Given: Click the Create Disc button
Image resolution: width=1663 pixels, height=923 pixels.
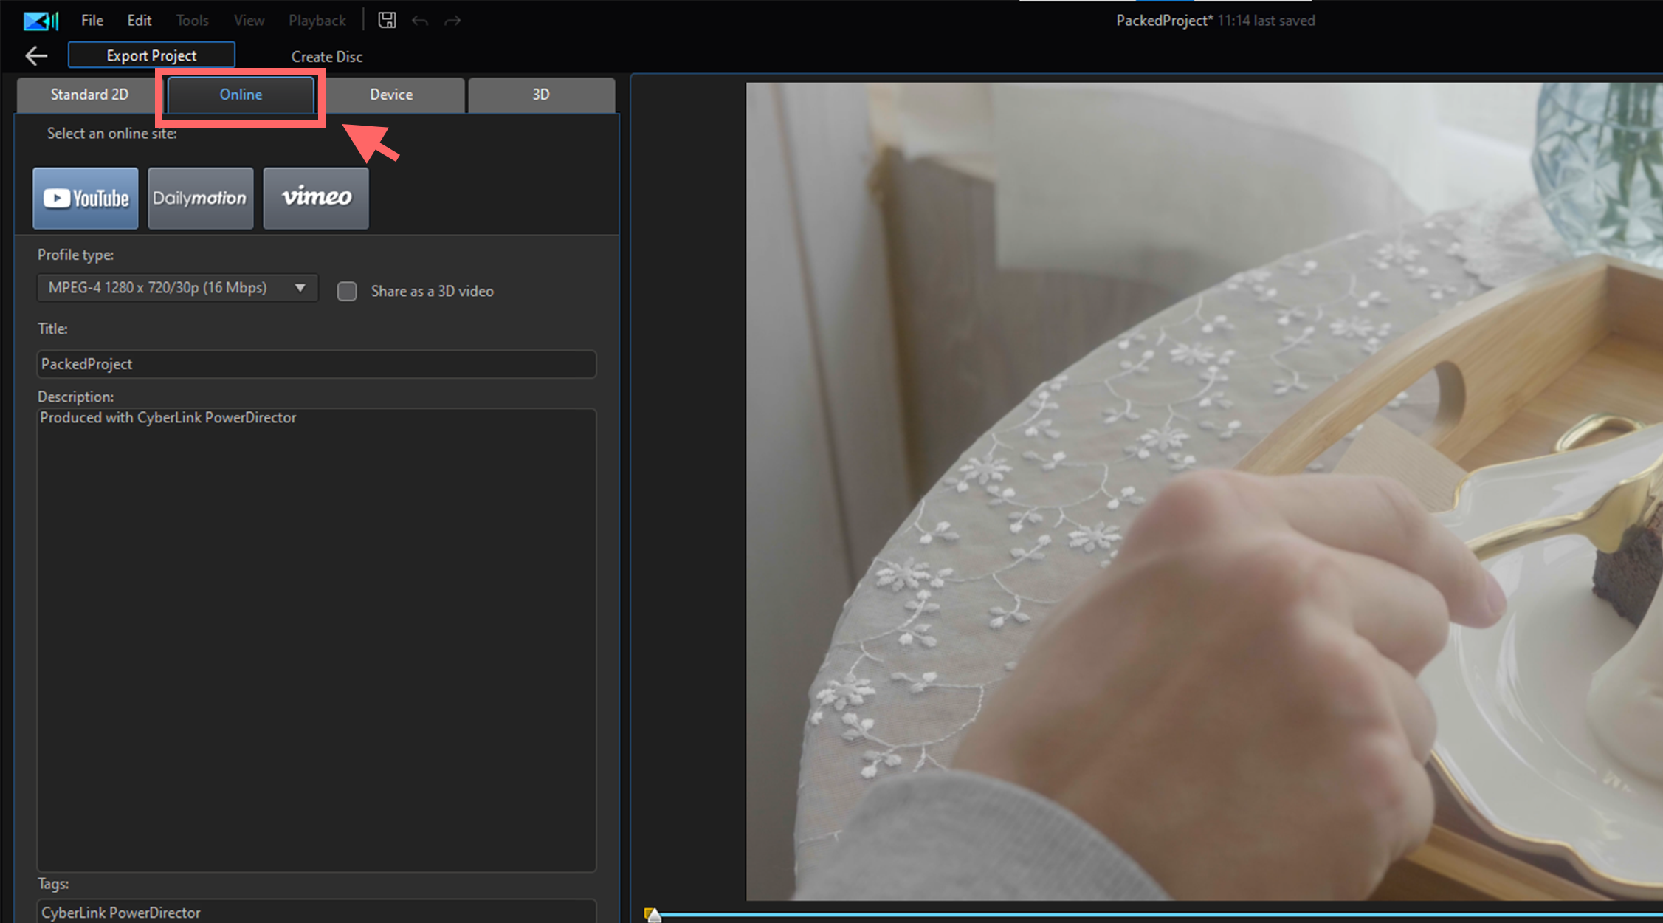Looking at the screenshot, I should pyautogui.click(x=327, y=56).
